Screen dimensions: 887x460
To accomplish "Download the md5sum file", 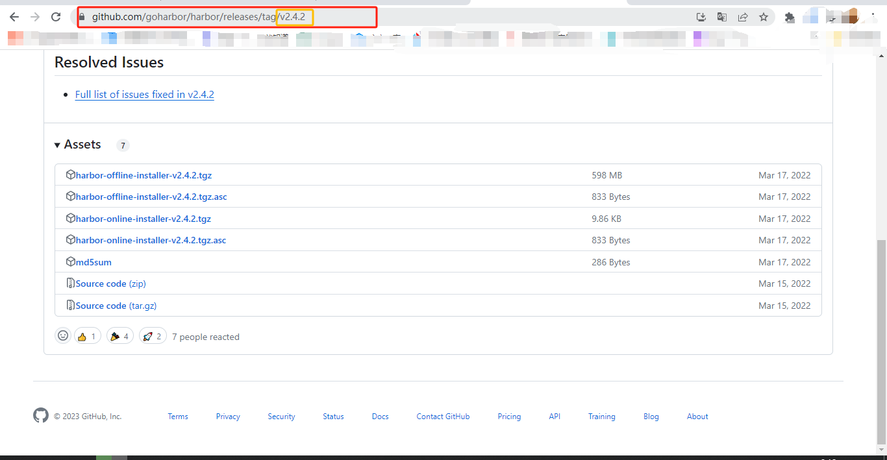I will [94, 262].
